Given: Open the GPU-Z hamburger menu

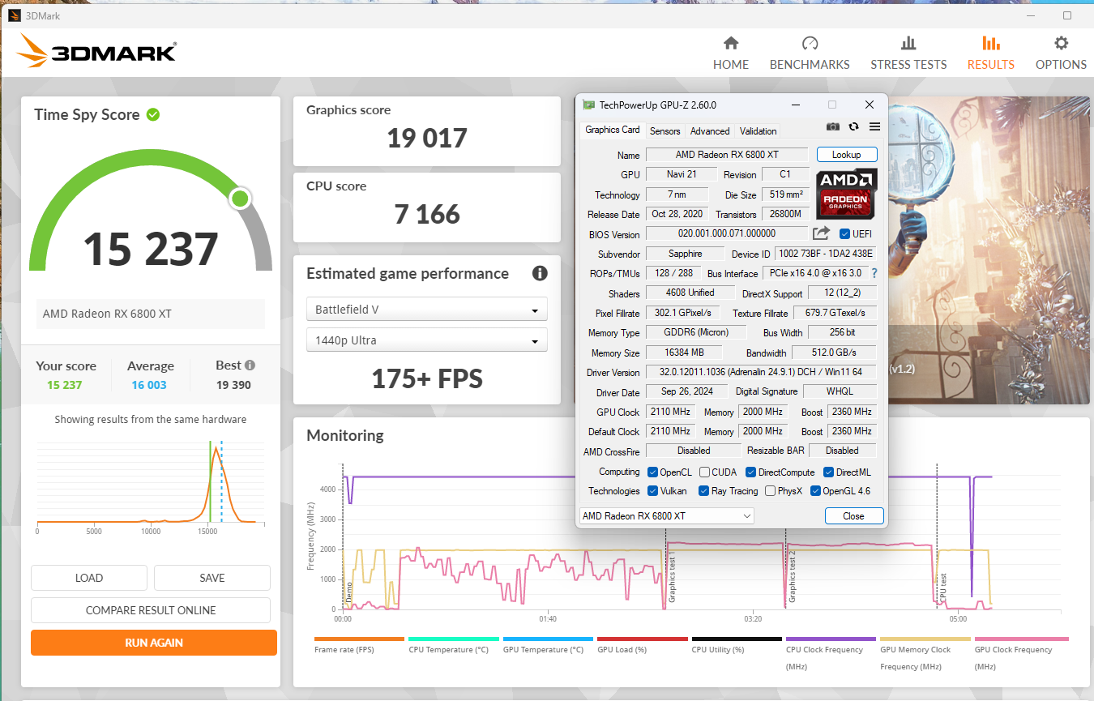Looking at the screenshot, I should pyautogui.click(x=874, y=126).
